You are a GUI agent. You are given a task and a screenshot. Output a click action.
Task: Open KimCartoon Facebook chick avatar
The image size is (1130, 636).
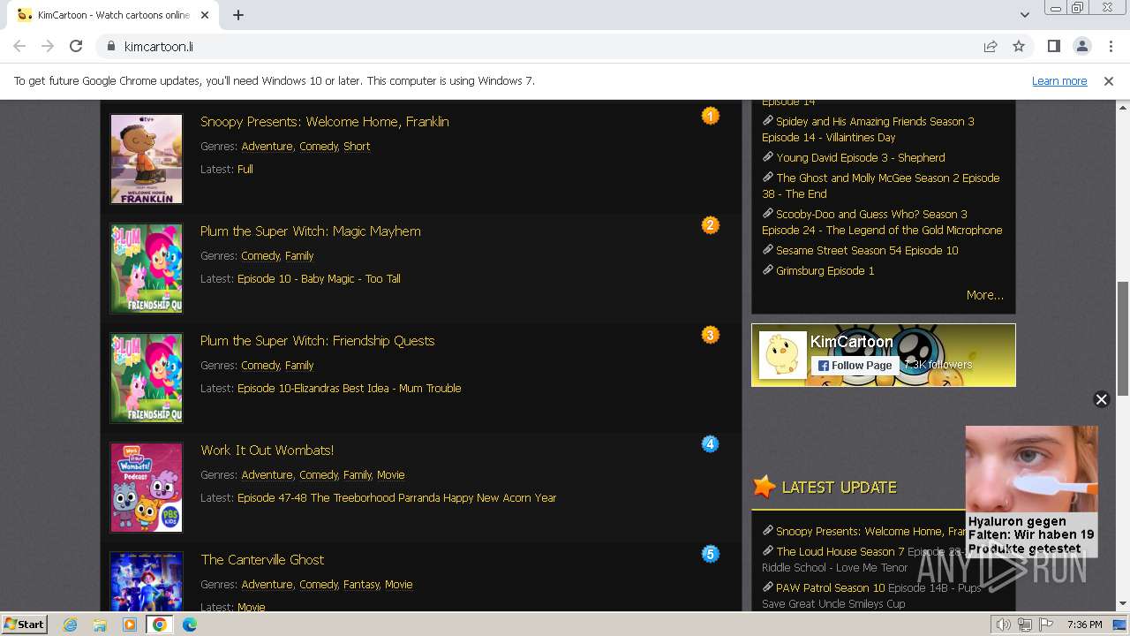(782, 356)
